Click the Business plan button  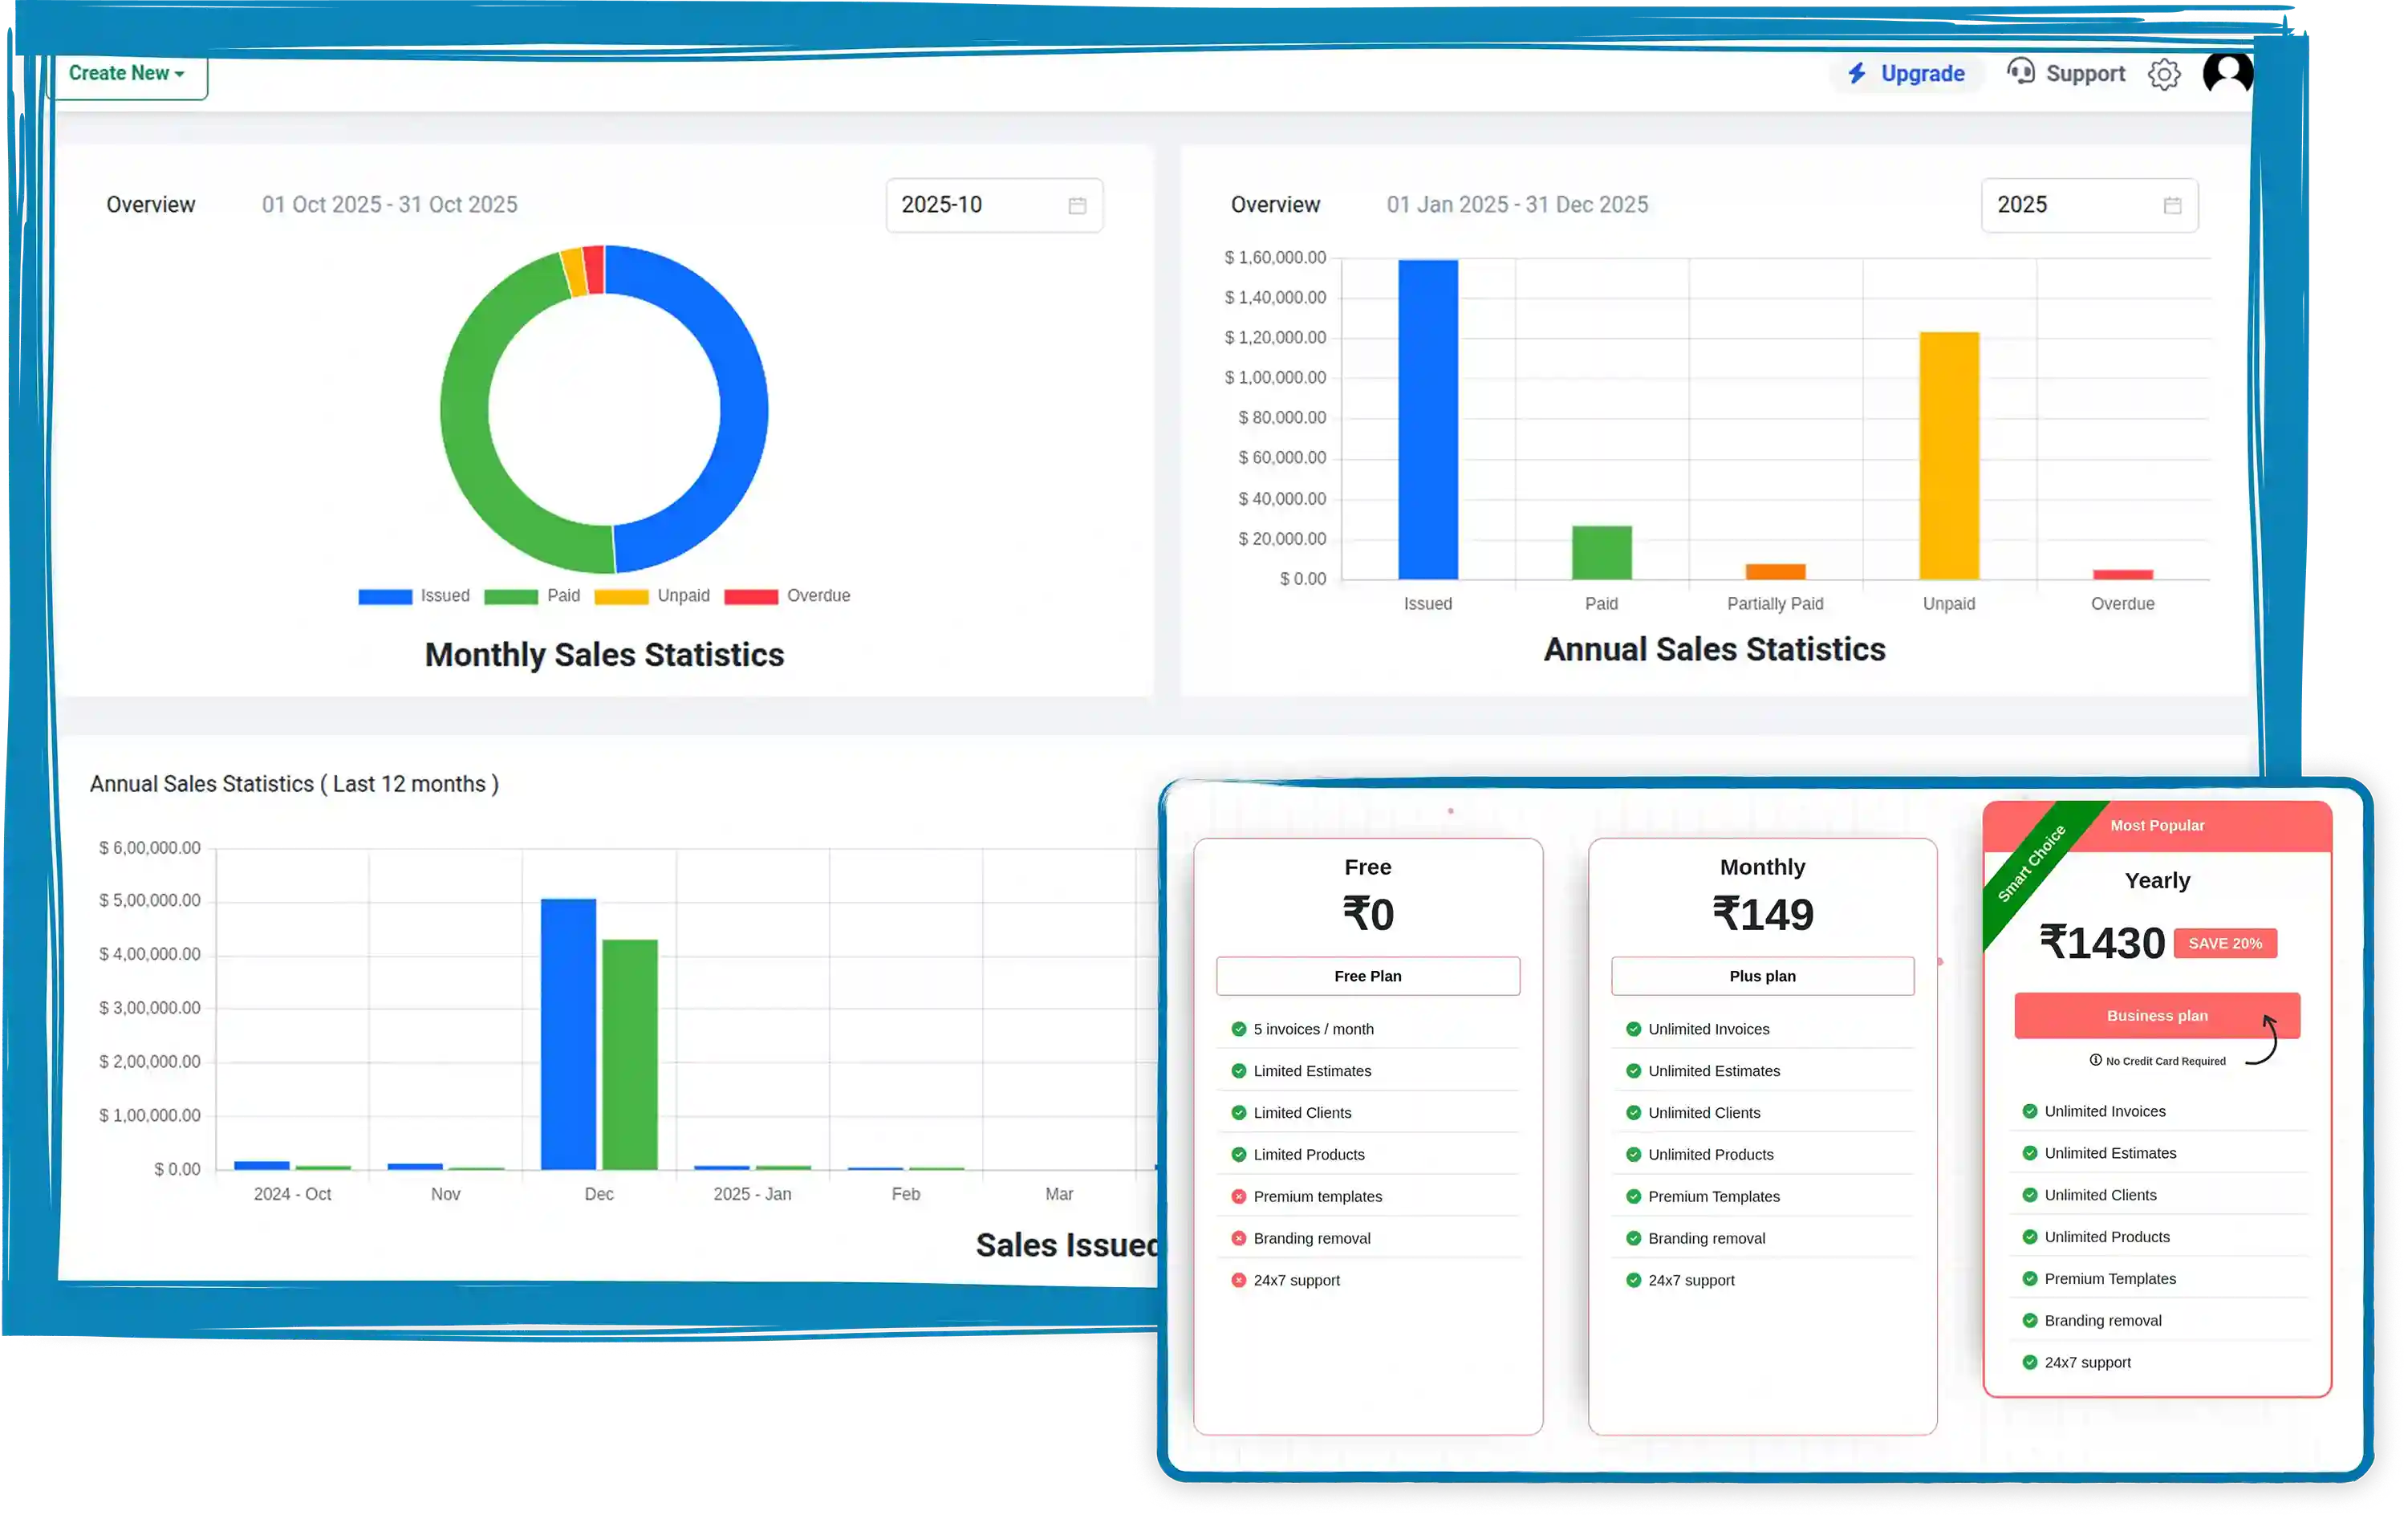(x=2157, y=1015)
